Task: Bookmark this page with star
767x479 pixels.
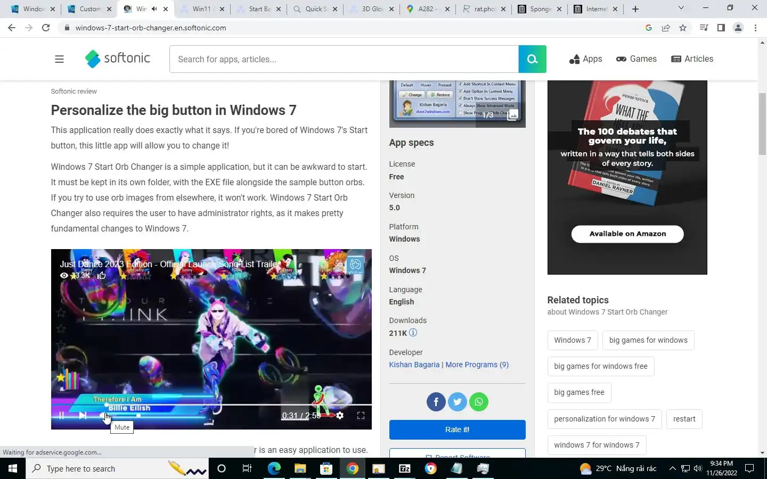Action: (683, 28)
